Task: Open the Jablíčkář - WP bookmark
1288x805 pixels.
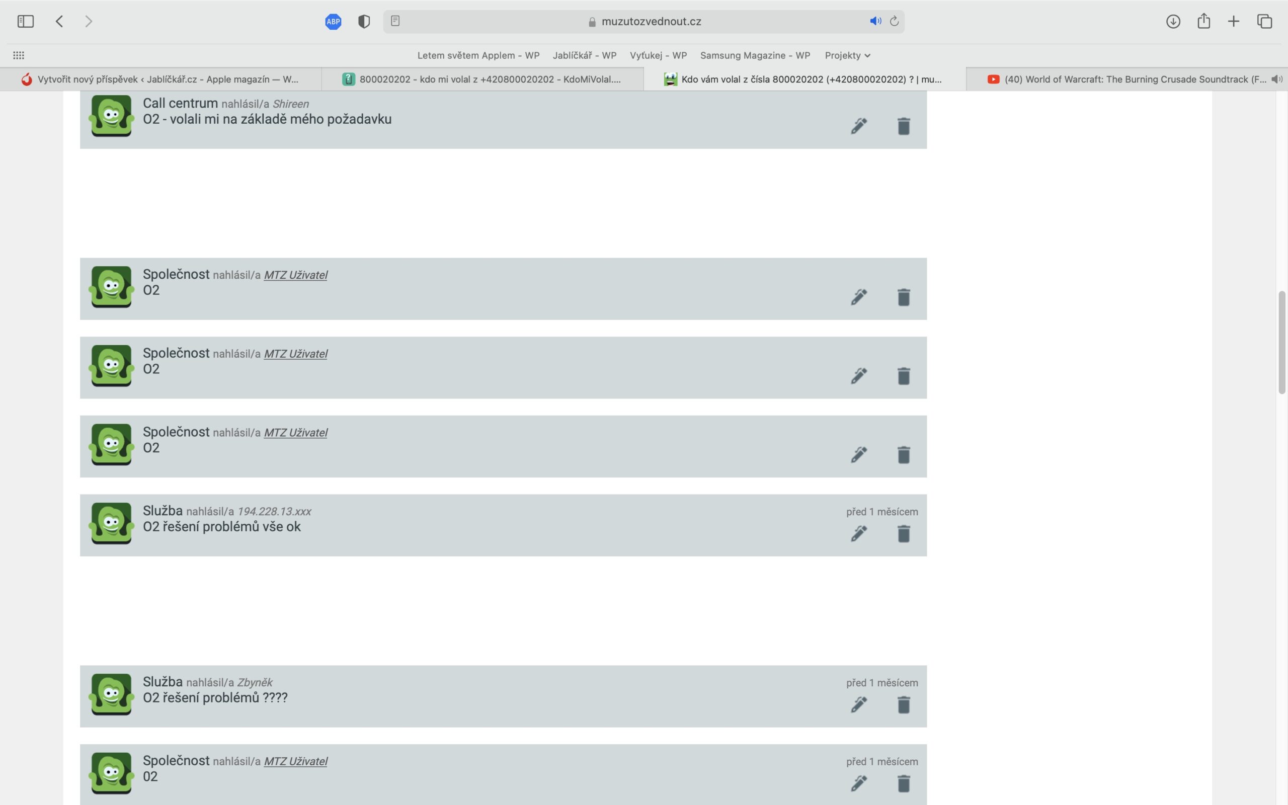Action: [585, 55]
